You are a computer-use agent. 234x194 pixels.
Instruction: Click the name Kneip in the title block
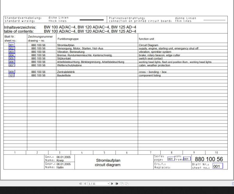pyautogui.click(x=60, y=160)
